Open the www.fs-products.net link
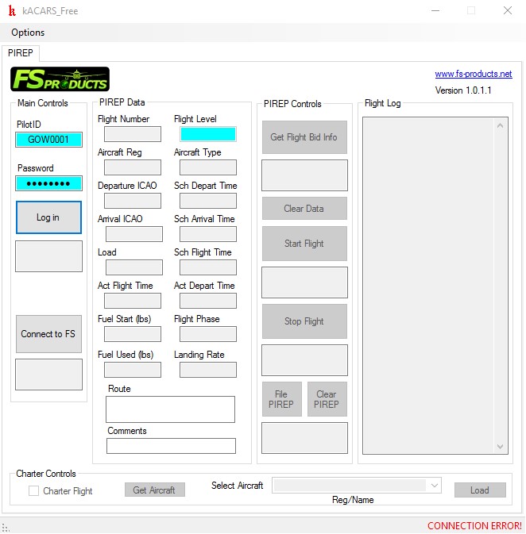The height and width of the screenshot is (534, 526). point(474,74)
